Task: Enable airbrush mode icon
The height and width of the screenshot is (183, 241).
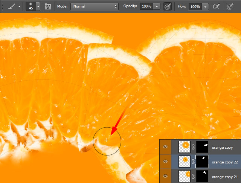Action: coord(216,6)
